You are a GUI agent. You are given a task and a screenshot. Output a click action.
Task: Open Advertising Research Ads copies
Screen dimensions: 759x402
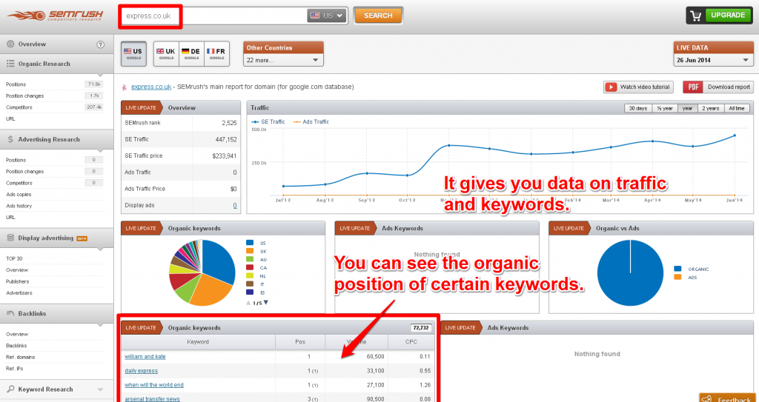[19, 195]
